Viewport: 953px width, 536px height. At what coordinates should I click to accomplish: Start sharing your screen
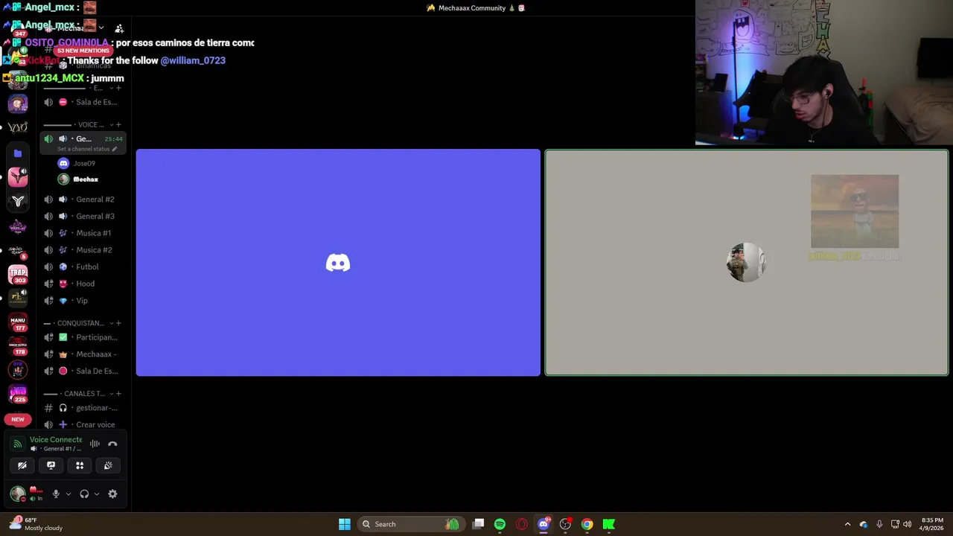point(51,465)
